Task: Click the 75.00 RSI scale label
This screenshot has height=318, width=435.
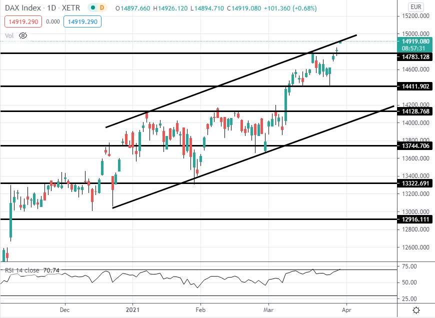Action: click(409, 266)
